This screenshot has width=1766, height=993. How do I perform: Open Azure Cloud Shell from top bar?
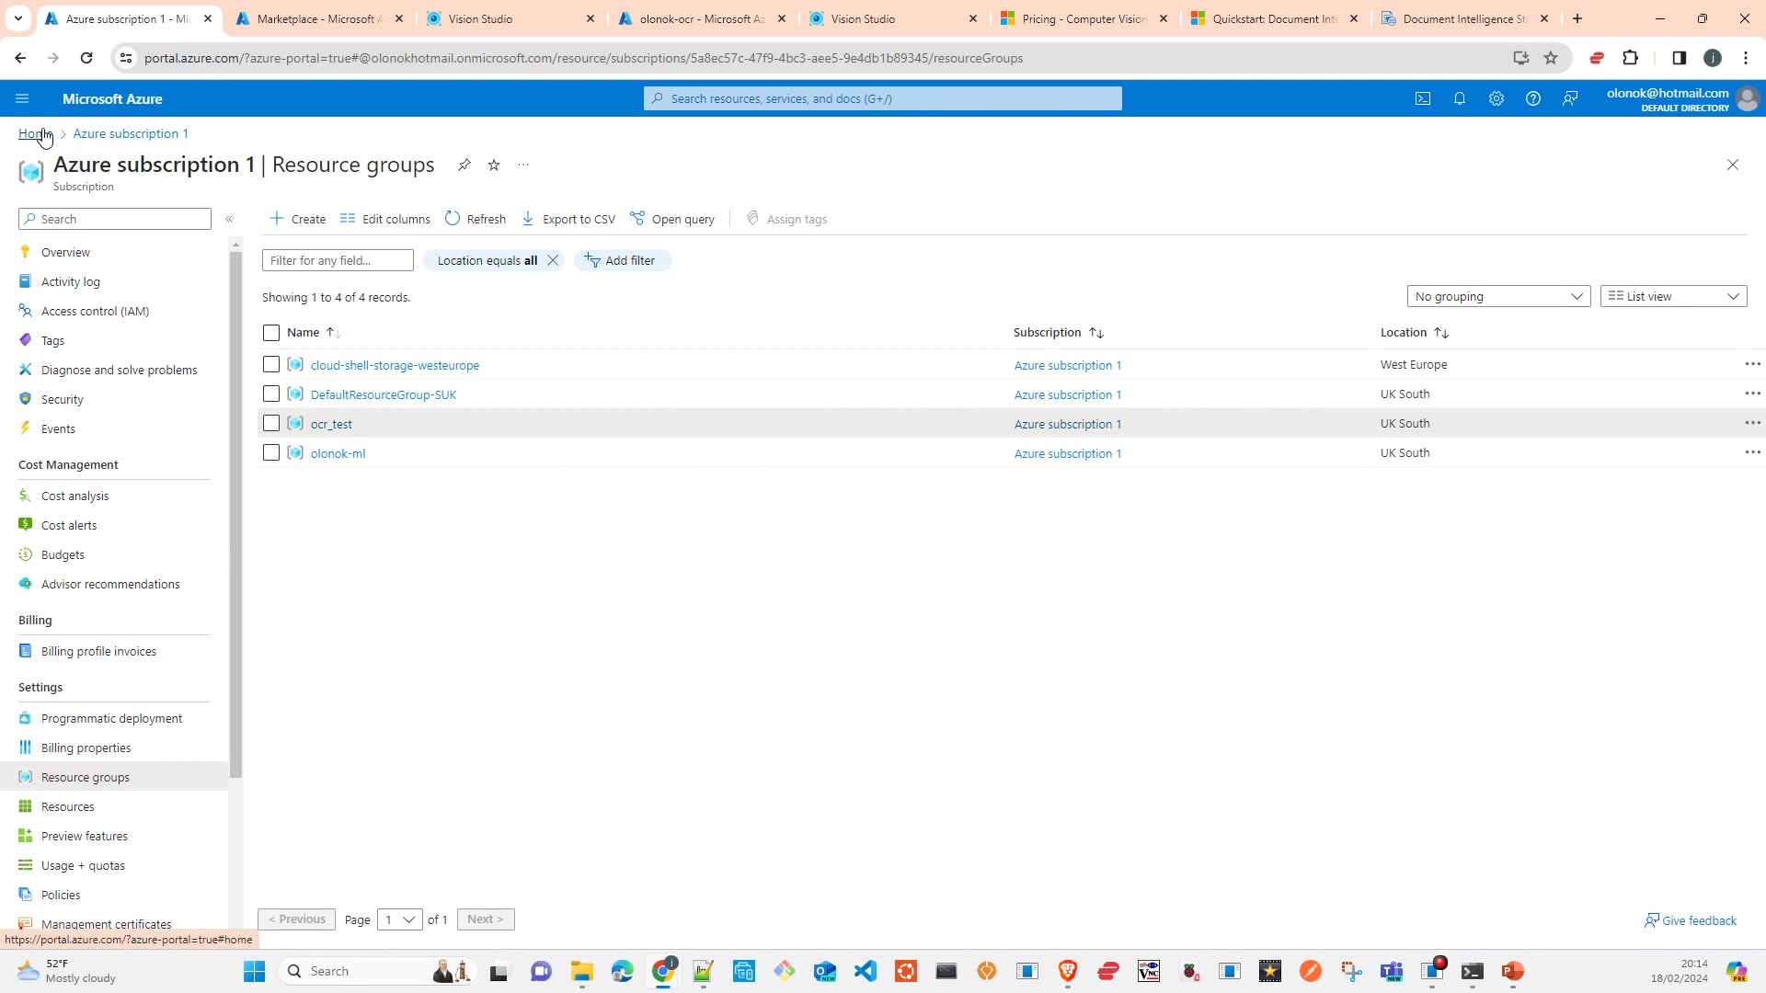click(1423, 98)
